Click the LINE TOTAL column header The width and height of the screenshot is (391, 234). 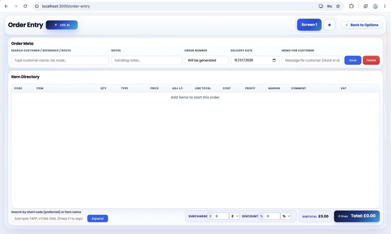[x=203, y=88]
